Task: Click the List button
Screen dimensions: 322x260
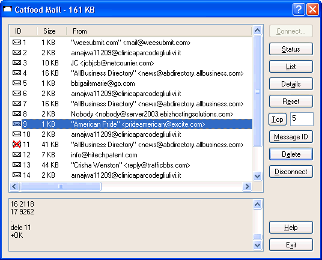Action: (291, 67)
